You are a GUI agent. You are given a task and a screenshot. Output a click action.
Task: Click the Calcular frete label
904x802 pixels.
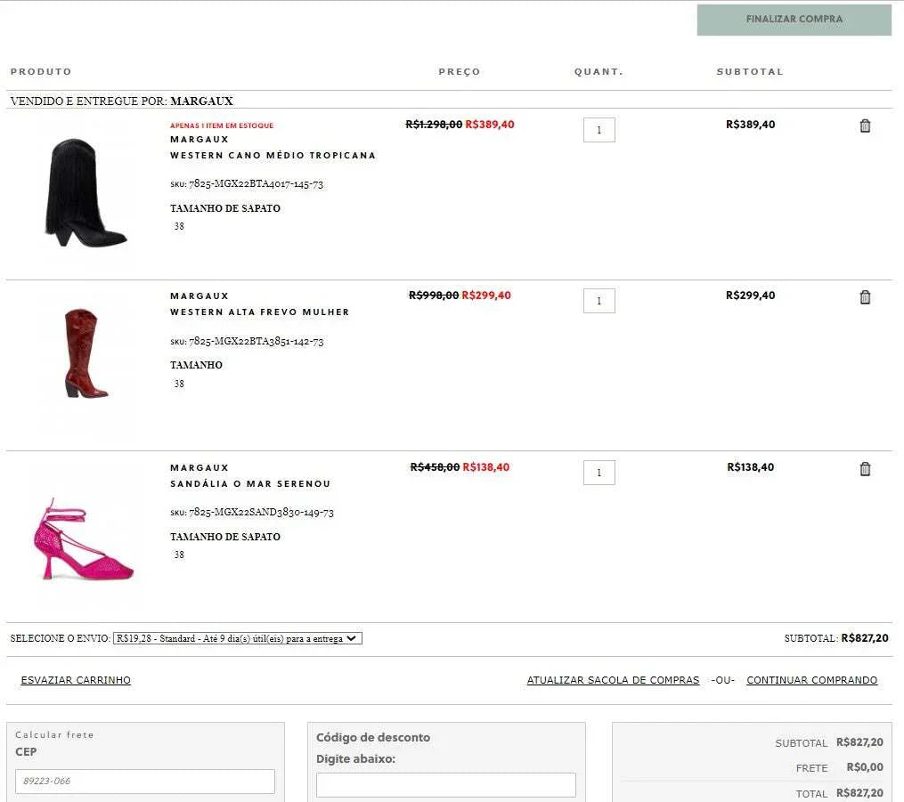point(54,734)
